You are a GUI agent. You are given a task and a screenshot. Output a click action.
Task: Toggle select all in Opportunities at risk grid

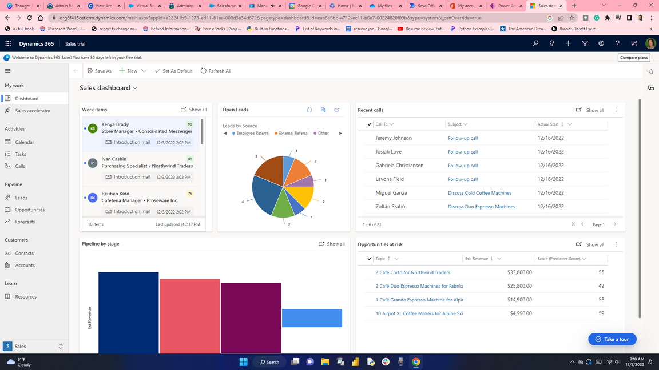(370, 259)
